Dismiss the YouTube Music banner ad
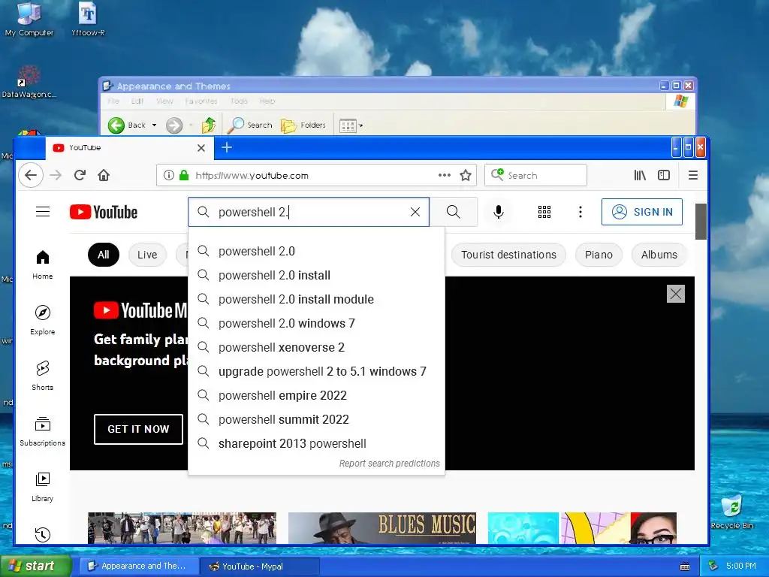Image resolution: width=769 pixels, height=577 pixels. click(x=676, y=294)
